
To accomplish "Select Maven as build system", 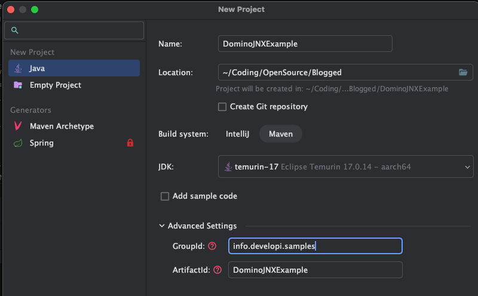I will pos(280,134).
